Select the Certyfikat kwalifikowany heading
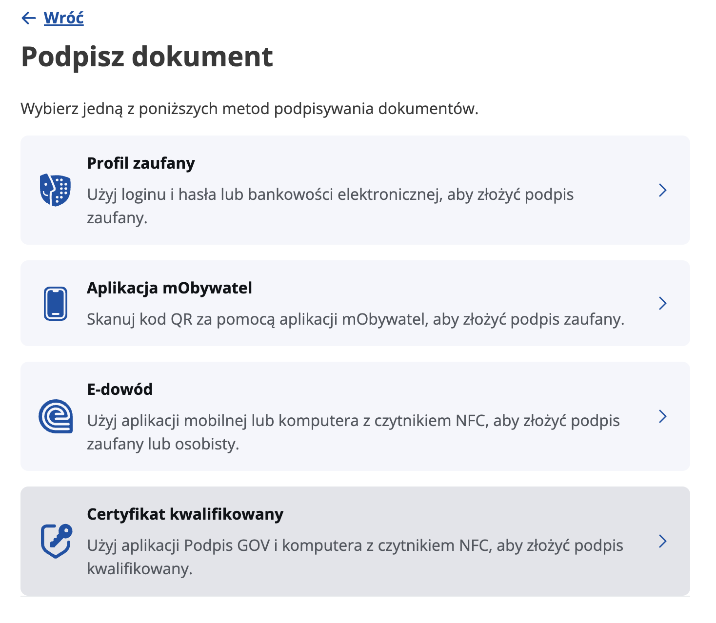 coord(185,514)
